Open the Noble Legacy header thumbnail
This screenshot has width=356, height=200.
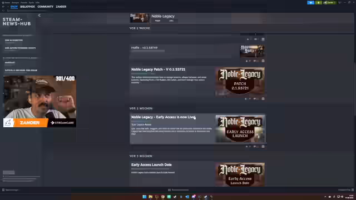pos(140,18)
